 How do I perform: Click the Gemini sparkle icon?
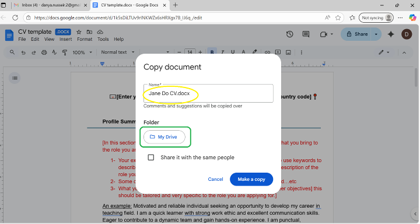coord(391,34)
